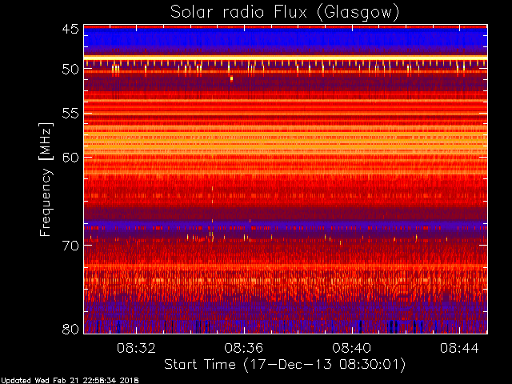512x384 pixels.
Task: Click the 45 frequency tick label
Action: 70,30
